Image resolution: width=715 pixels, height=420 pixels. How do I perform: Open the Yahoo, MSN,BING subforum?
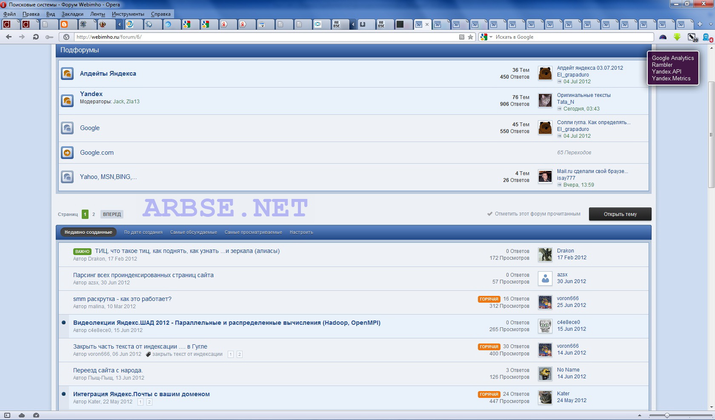pyautogui.click(x=109, y=177)
